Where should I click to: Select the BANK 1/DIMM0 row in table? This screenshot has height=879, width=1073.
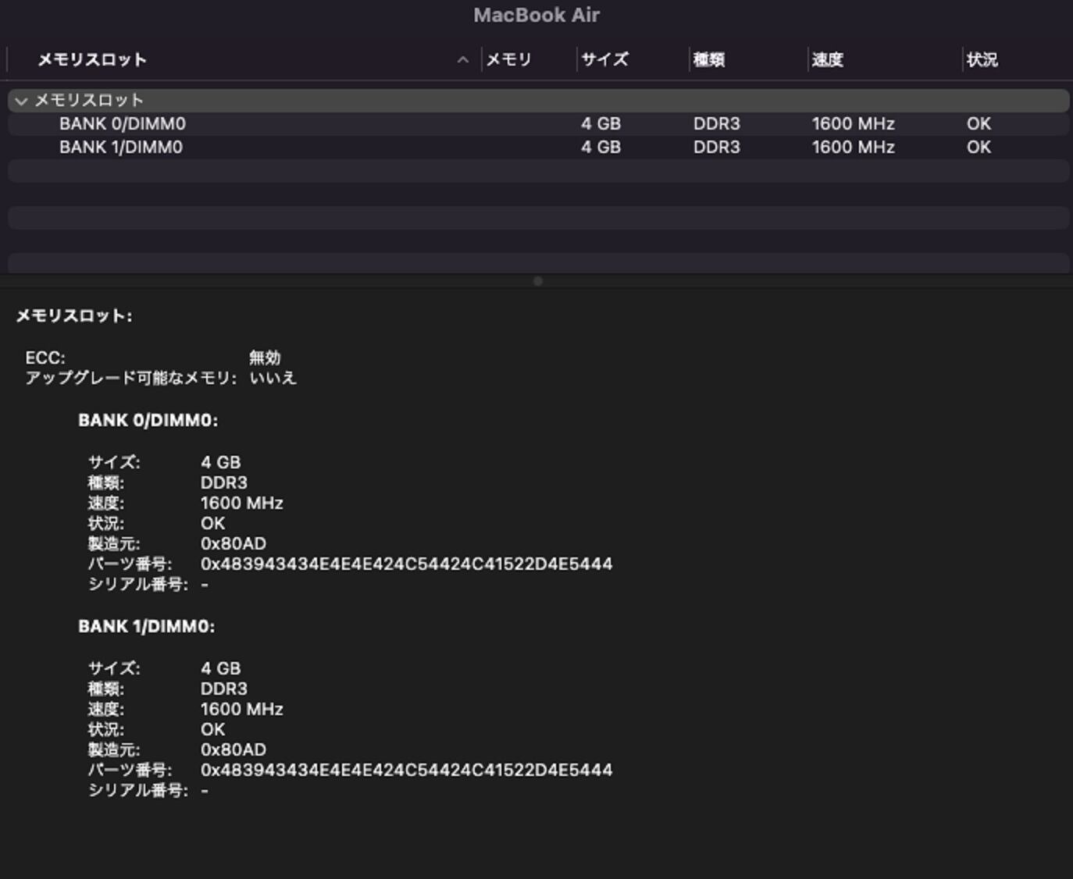pos(121,148)
